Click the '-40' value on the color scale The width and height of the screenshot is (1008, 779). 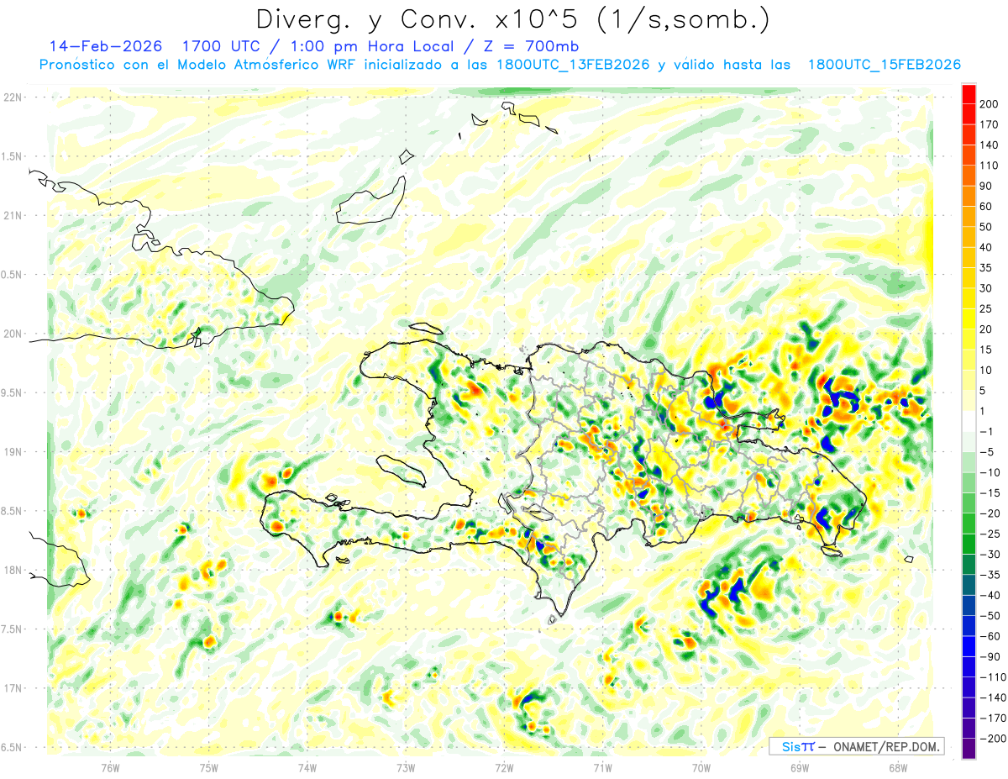pyautogui.click(x=991, y=596)
